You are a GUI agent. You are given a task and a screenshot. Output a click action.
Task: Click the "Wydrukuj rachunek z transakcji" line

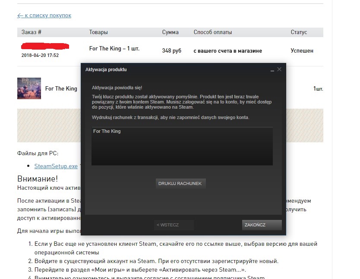point(171,117)
